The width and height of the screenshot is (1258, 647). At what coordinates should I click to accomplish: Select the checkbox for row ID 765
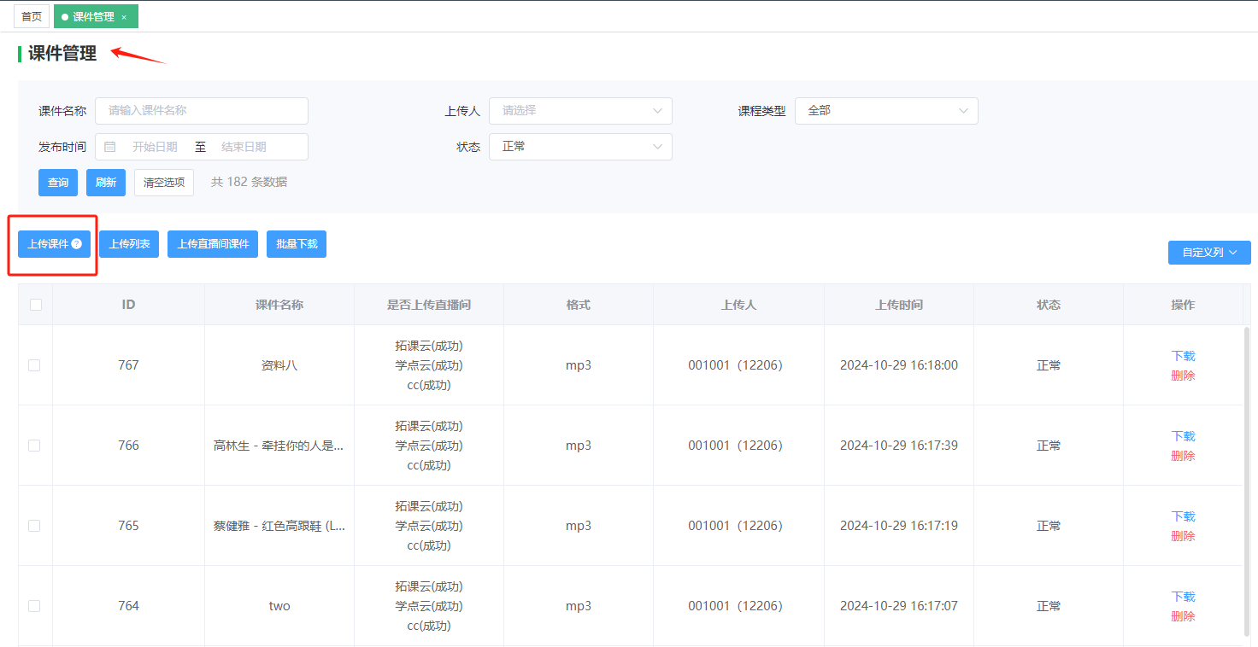point(34,526)
